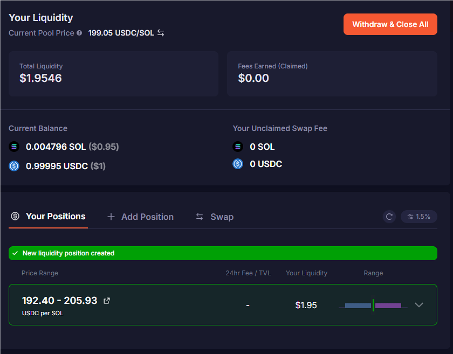
Task: Select the Total Liquidity $1.9546 card
Action: tap(113, 74)
